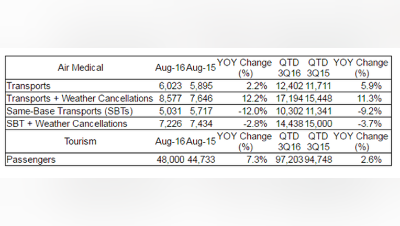Select the 11,341 QTD 3Q15 value
Image resolution: width=400 pixels, height=226 pixels.
click(319, 111)
